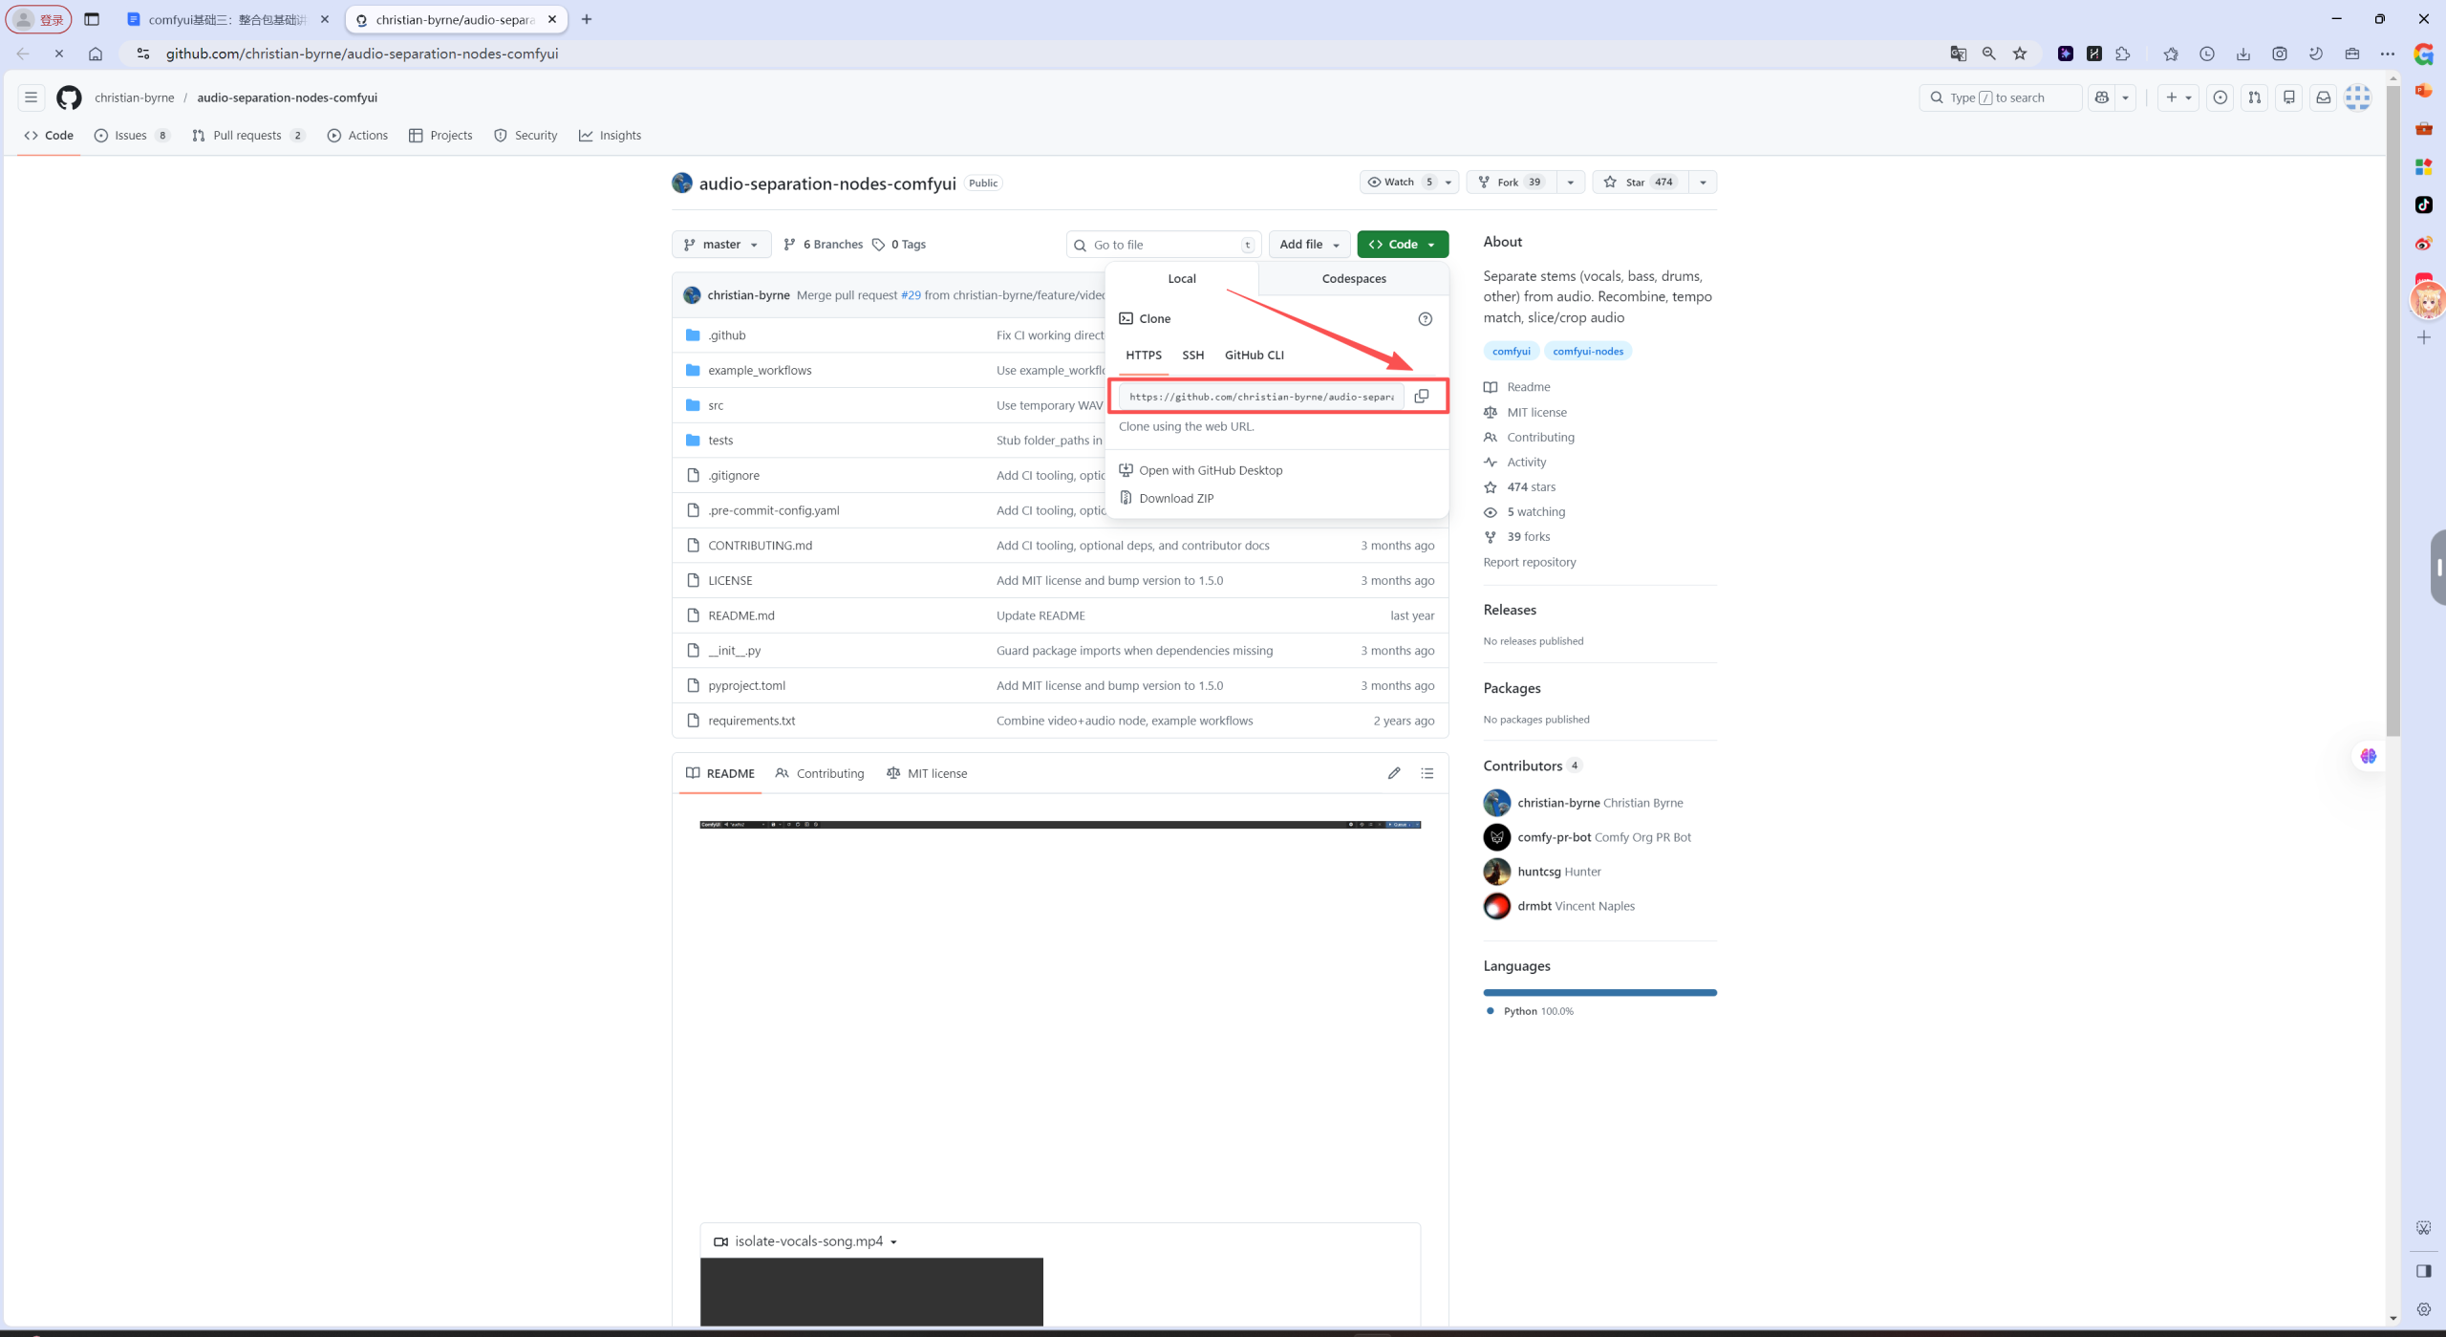Open requirements.txt file
2446x1337 pixels.
coord(751,721)
